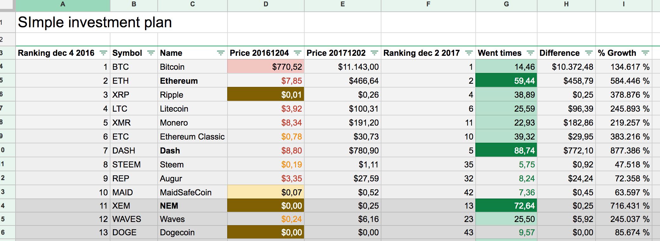Click the BTC symbol cell
The width and height of the screenshot is (660, 241).
134,67
